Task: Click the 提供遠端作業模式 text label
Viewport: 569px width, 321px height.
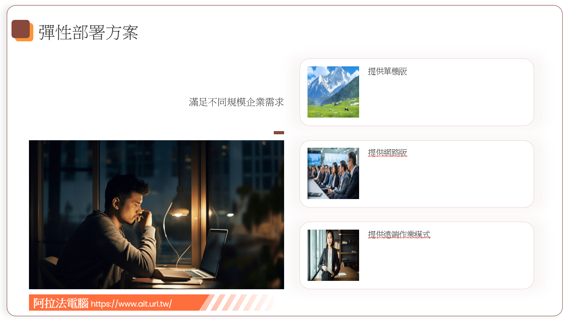Action: coord(399,234)
